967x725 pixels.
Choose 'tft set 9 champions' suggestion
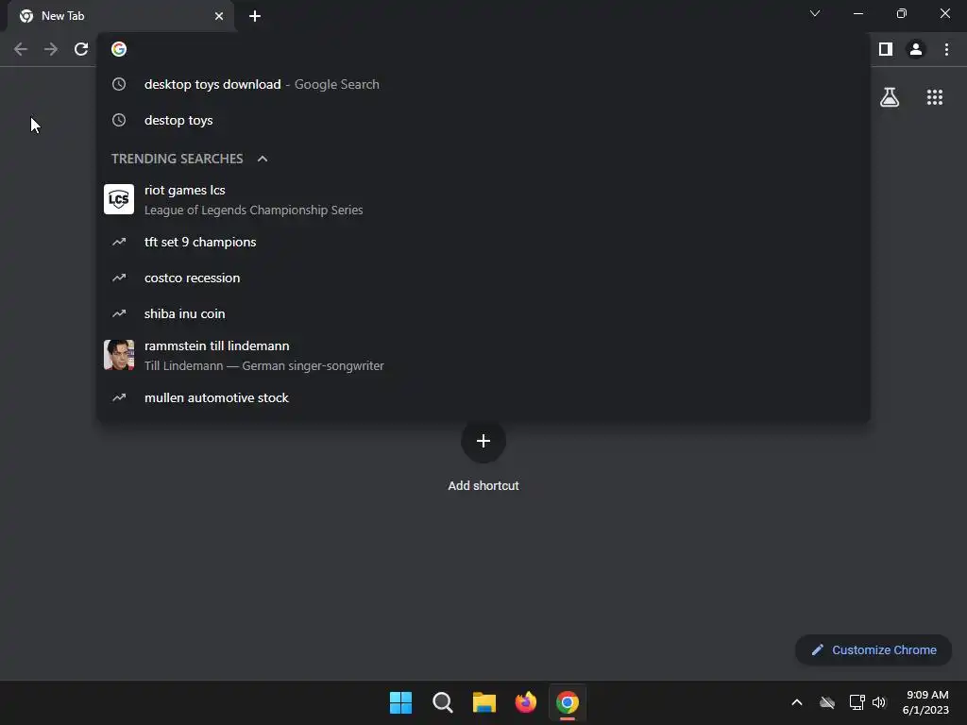tap(483, 243)
